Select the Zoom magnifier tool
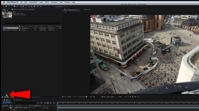The width and height of the screenshot is (199, 111). tap(9, 6)
